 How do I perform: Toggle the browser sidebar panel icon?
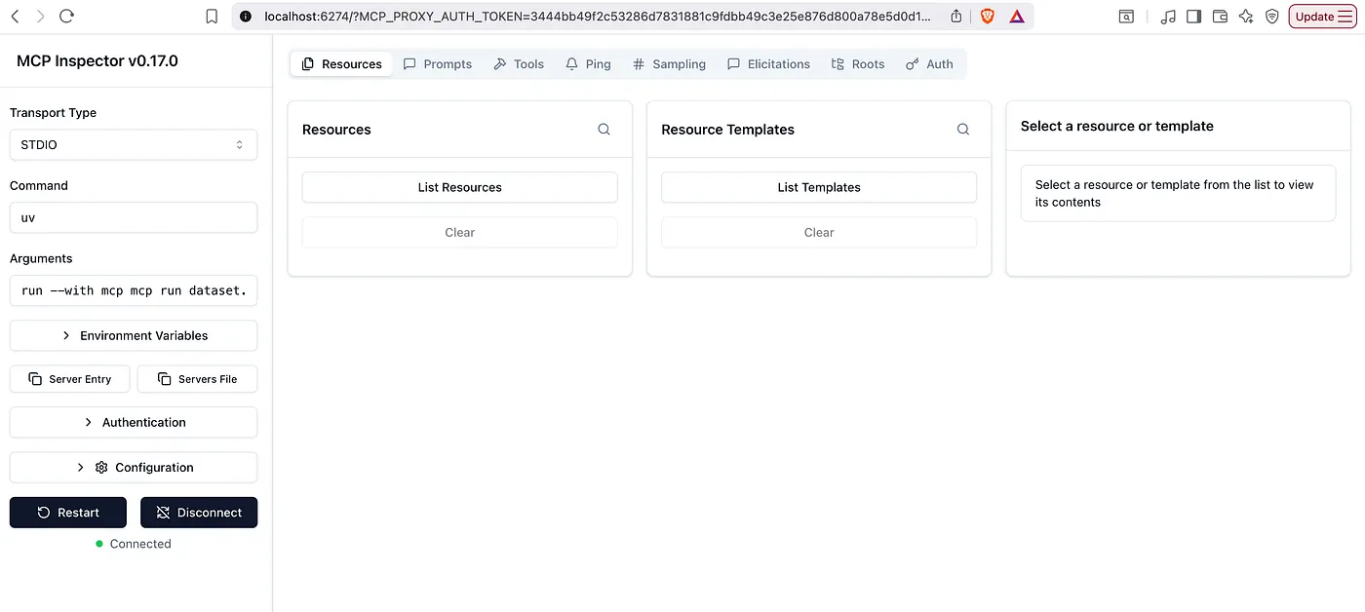point(1193,17)
